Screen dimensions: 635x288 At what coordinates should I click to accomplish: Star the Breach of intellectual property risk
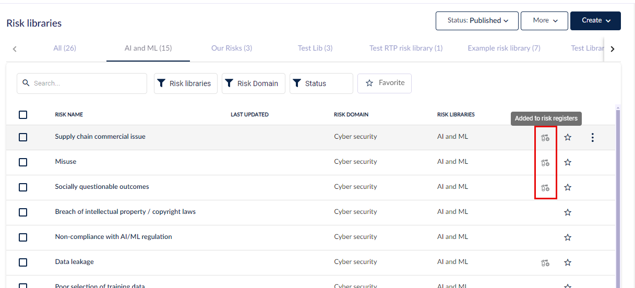click(568, 212)
